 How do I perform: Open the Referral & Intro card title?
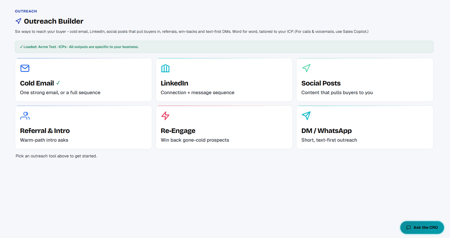click(x=45, y=131)
